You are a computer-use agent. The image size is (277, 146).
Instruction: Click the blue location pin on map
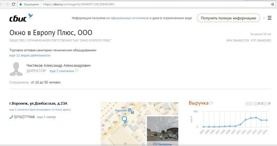[124, 120]
